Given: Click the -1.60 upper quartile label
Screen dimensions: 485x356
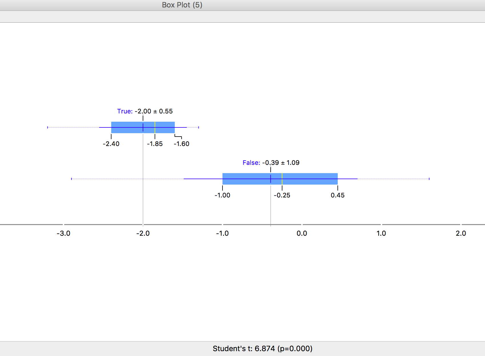Looking at the screenshot, I should click(182, 144).
